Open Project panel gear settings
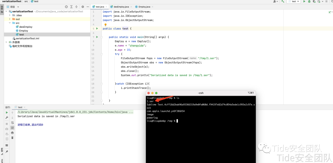 tap(83, 7)
